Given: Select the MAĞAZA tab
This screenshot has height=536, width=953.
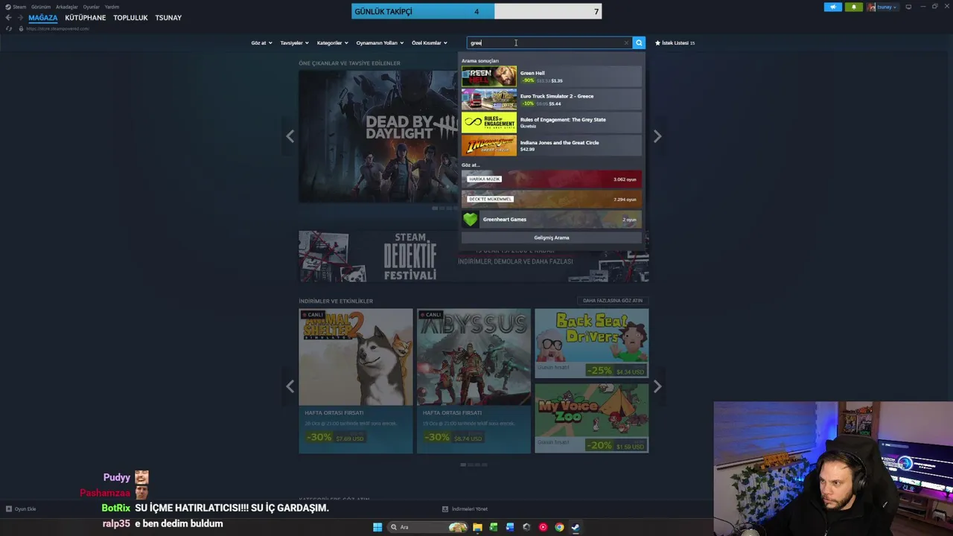Looking at the screenshot, I should 42,18.
